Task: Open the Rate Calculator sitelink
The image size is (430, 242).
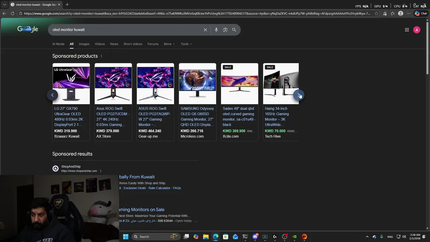Action: (159, 188)
